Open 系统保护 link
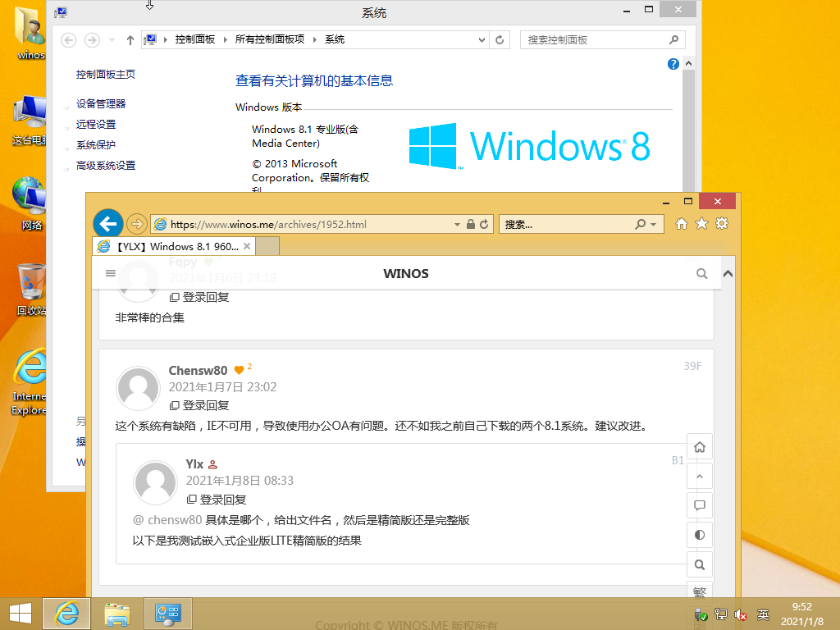This screenshot has width=840, height=630. tap(96, 145)
